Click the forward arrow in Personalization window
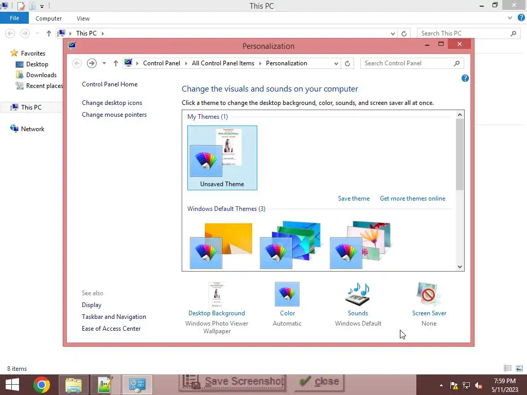This screenshot has width=527, height=395. [92, 63]
